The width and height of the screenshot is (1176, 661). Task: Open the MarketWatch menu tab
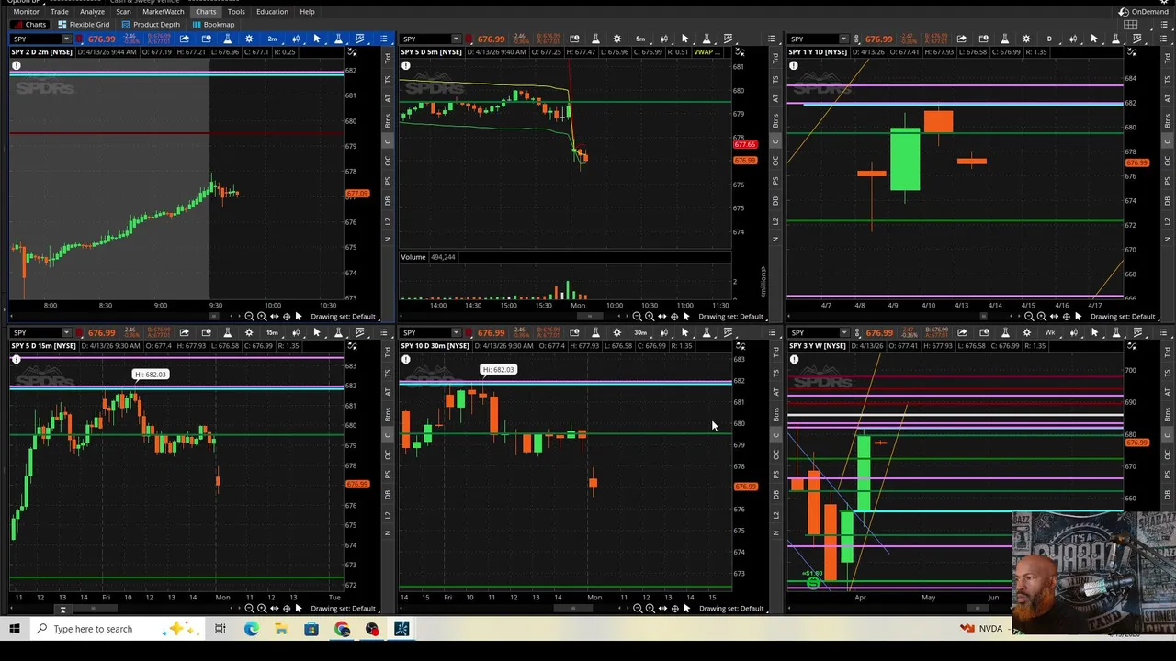point(163,12)
